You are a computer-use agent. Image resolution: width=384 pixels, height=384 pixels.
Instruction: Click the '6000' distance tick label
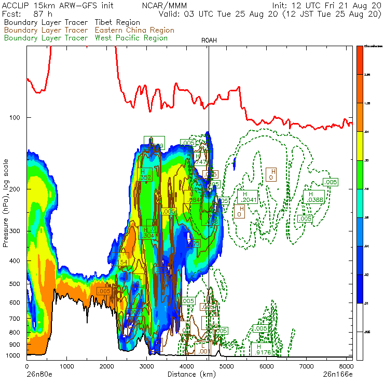pos(266,366)
